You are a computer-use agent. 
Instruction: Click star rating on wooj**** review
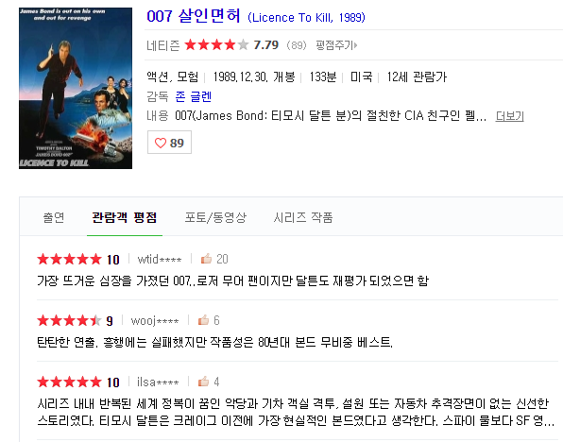coord(69,320)
